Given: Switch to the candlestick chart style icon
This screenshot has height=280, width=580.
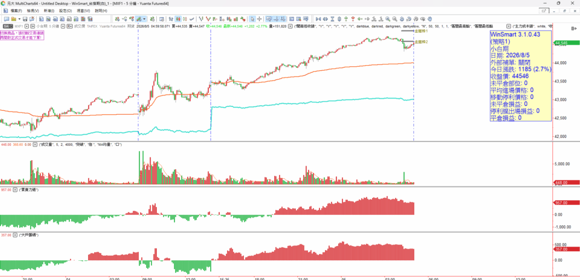Looking at the screenshot, I should pyautogui.click(x=178, y=19).
